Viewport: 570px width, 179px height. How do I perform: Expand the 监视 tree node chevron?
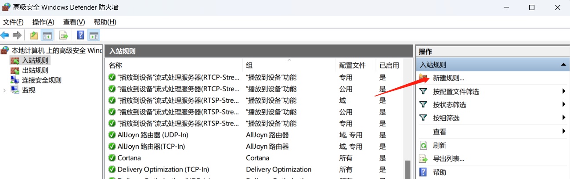pos(4,90)
